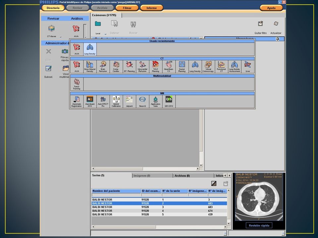
Task: Open the Ayuda help button
Action: tap(271, 8)
